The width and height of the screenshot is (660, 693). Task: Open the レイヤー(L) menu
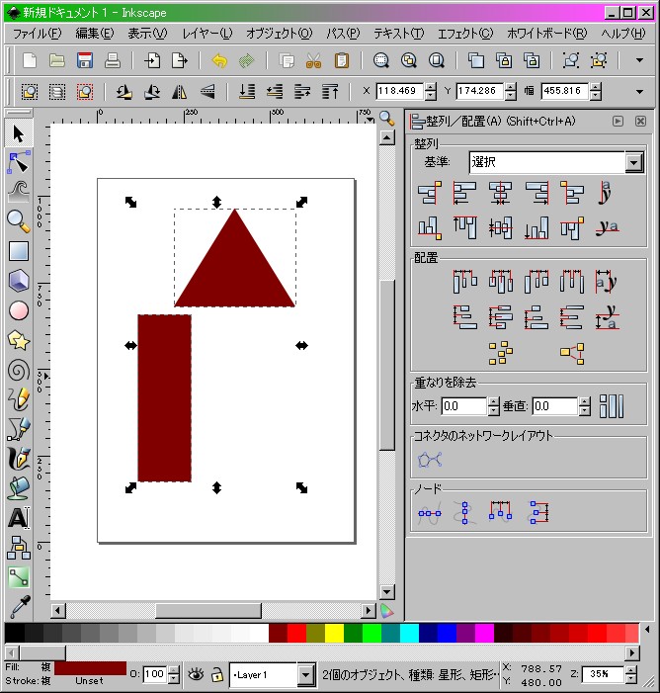tap(207, 34)
